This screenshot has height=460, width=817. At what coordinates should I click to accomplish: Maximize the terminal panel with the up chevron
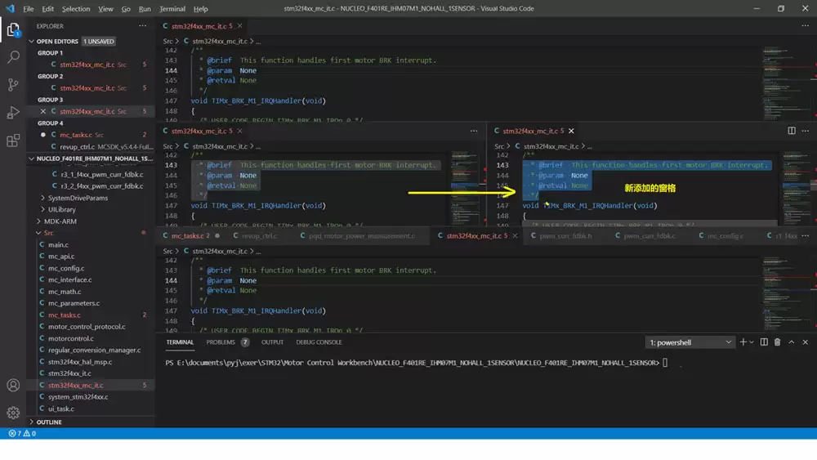(792, 342)
